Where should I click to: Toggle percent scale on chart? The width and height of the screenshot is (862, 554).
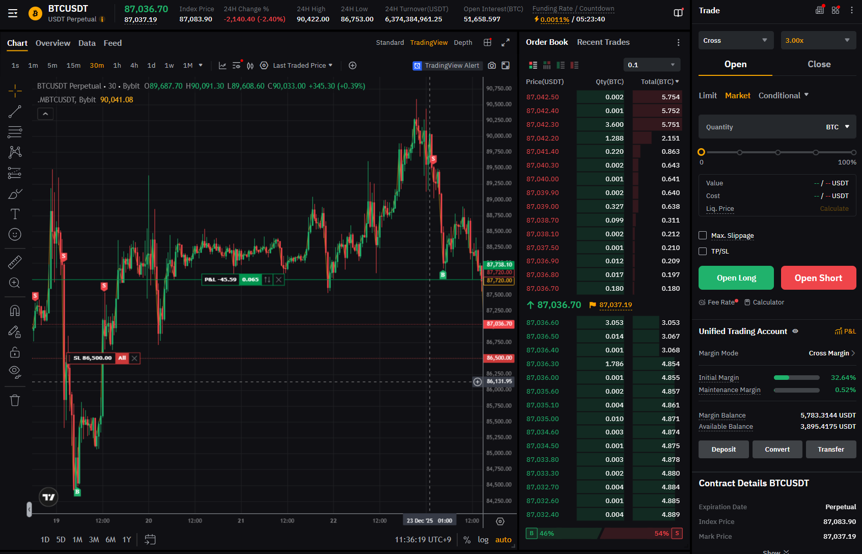(467, 540)
